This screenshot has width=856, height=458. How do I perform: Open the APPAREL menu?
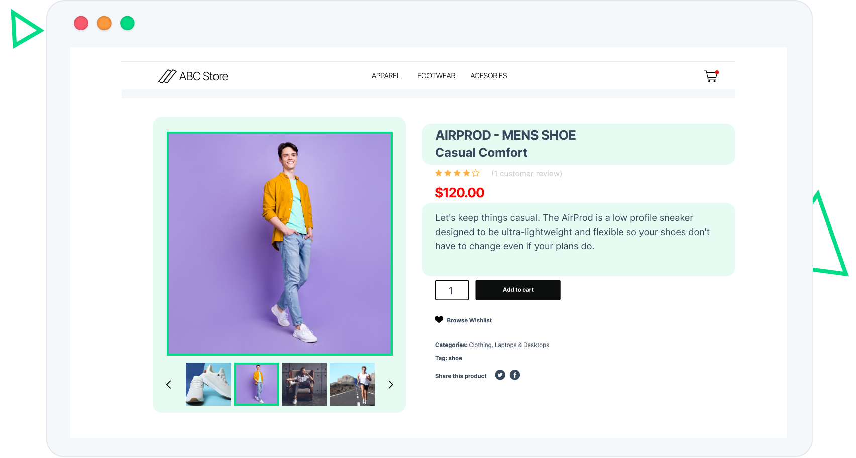(x=386, y=76)
